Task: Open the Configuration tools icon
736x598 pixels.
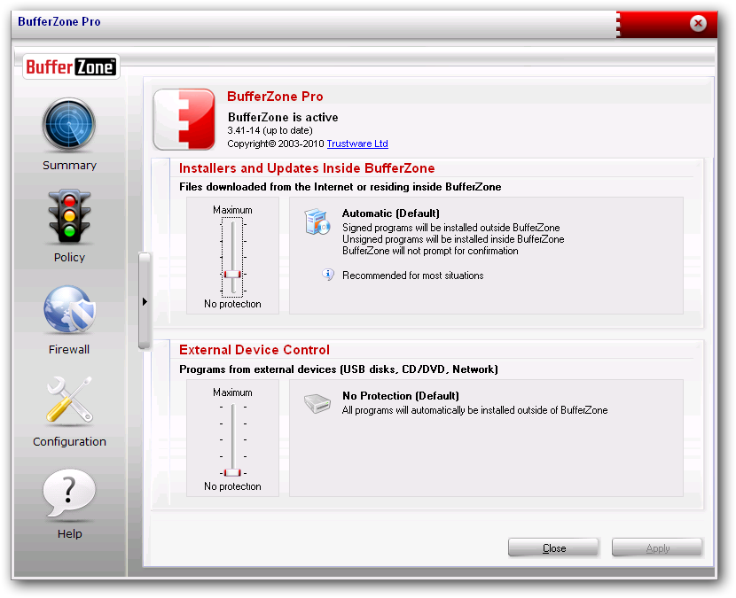Action: (69, 400)
